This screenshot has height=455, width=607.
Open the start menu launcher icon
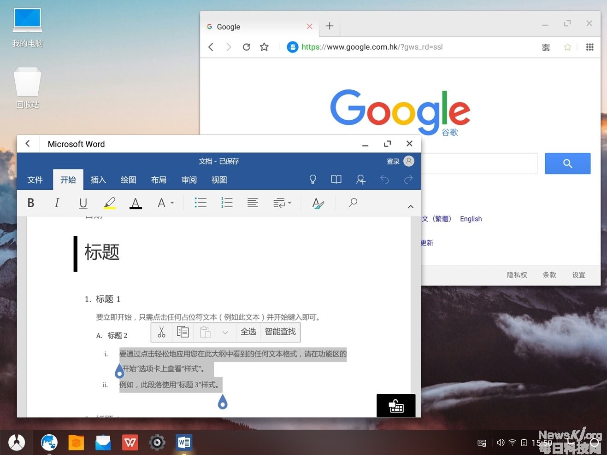(x=17, y=443)
